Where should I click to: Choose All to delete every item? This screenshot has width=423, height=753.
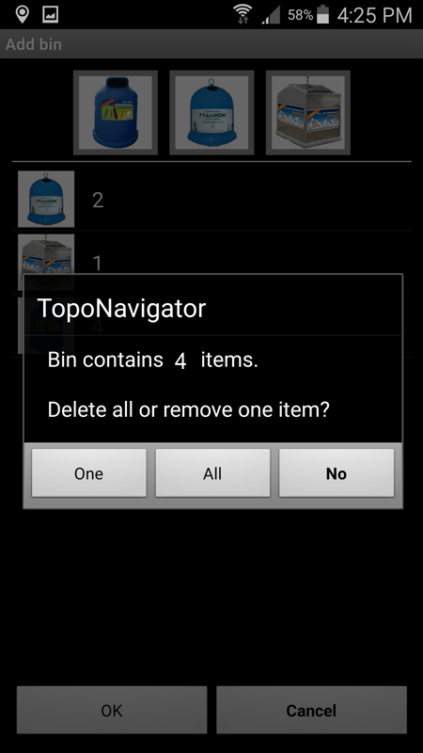pos(212,473)
